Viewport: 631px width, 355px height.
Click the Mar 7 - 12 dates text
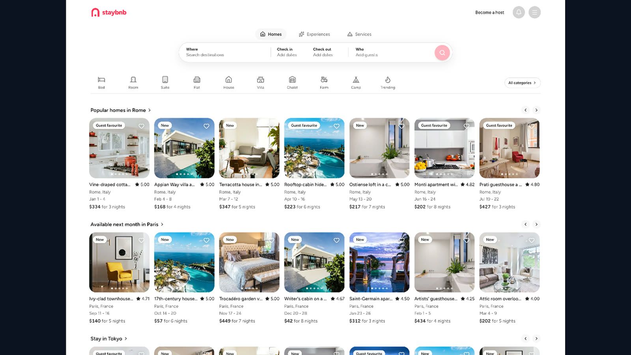229,199
